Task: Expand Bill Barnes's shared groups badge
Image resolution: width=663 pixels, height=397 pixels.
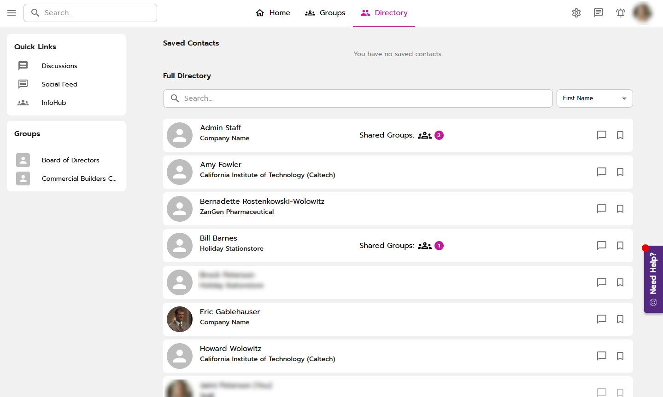Action: click(x=439, y=246)
